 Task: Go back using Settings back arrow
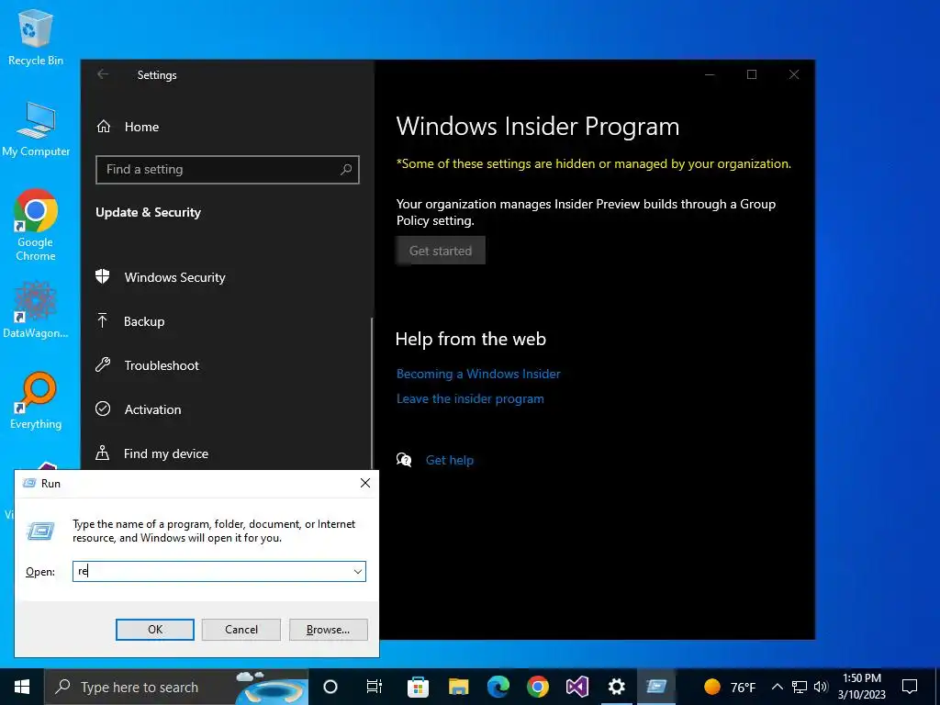(103, 74)
